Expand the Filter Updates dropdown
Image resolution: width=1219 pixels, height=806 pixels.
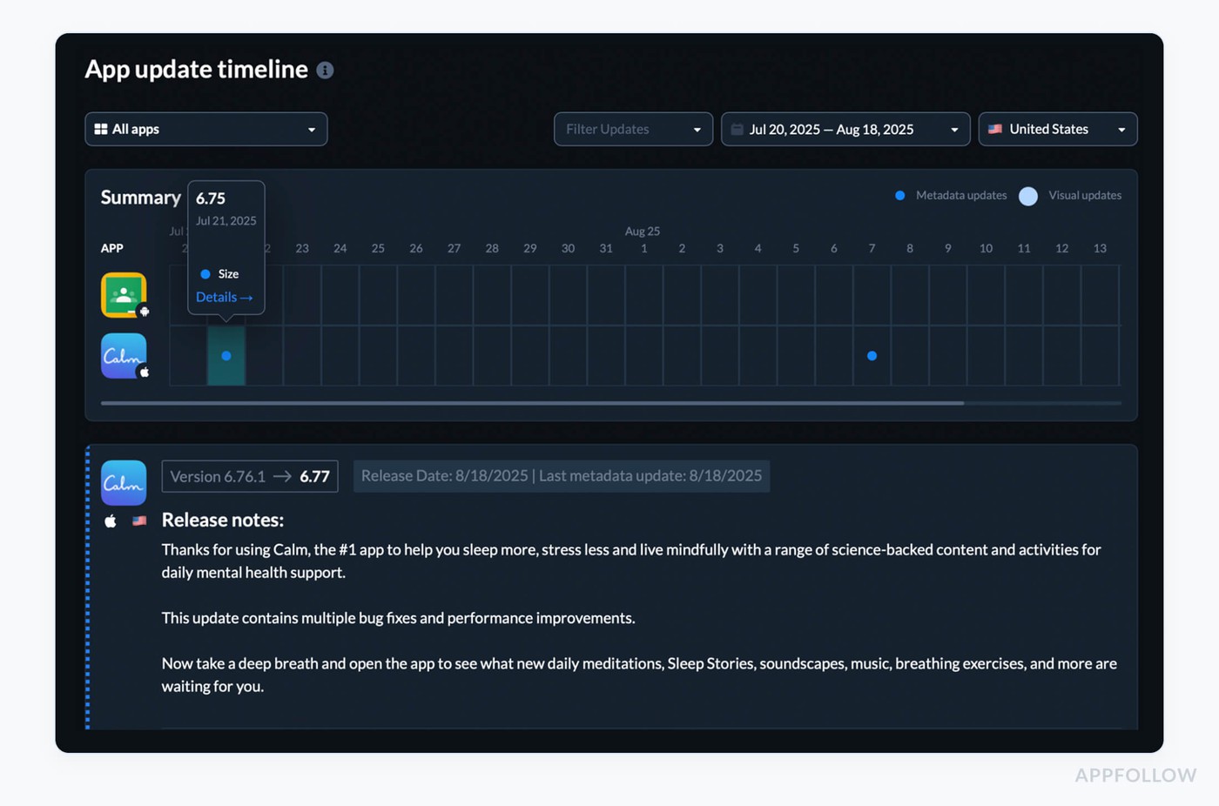point(633,130)
